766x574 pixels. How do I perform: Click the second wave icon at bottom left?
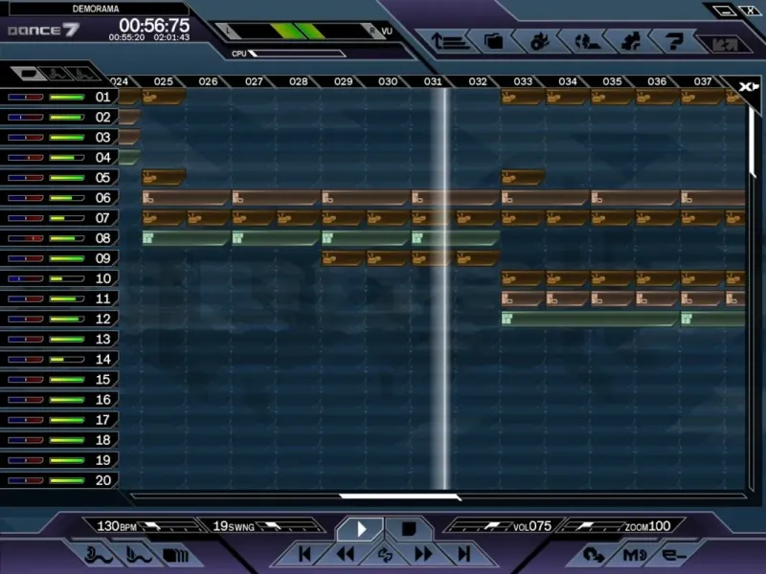pos(138,555)
